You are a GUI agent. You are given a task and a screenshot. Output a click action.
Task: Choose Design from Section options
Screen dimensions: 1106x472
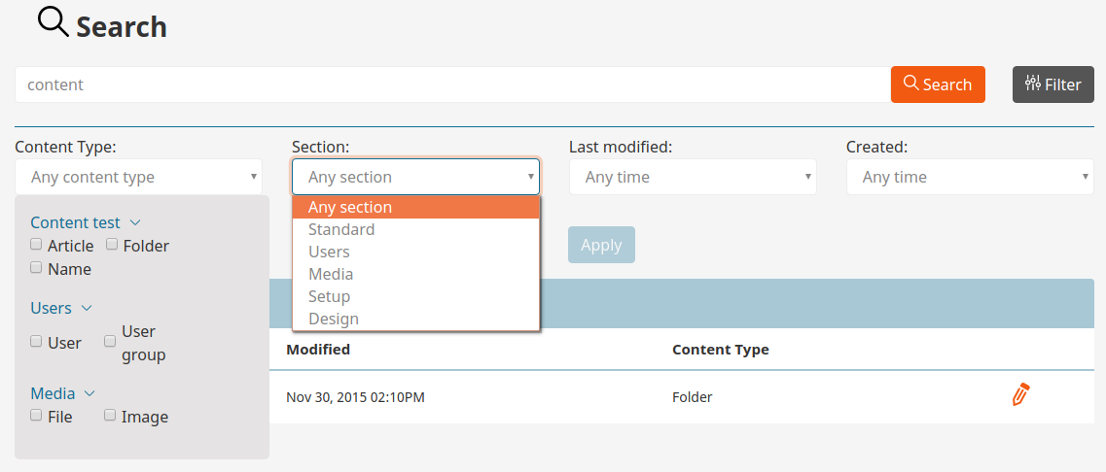pos(334,319)
